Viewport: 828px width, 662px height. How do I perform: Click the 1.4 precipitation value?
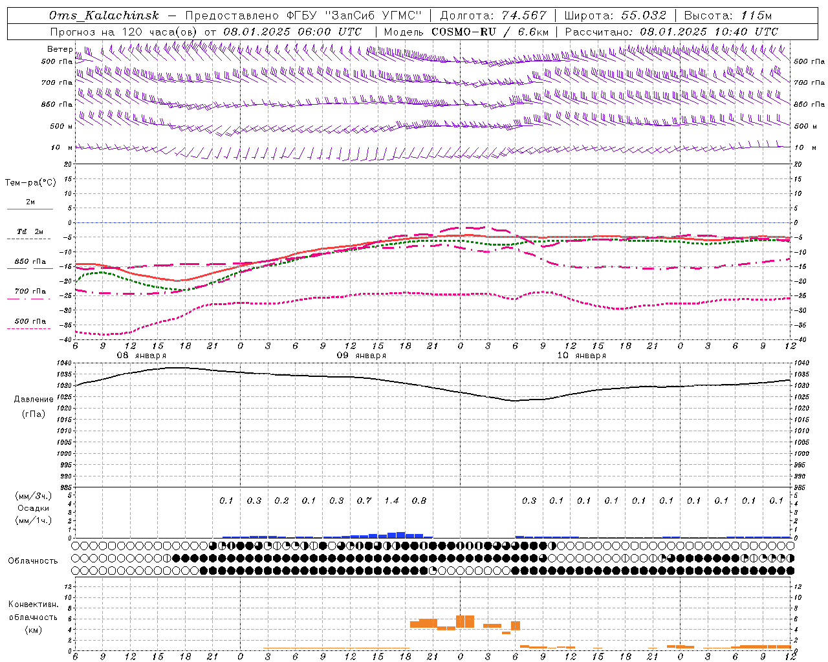click(x=391, y=500)
